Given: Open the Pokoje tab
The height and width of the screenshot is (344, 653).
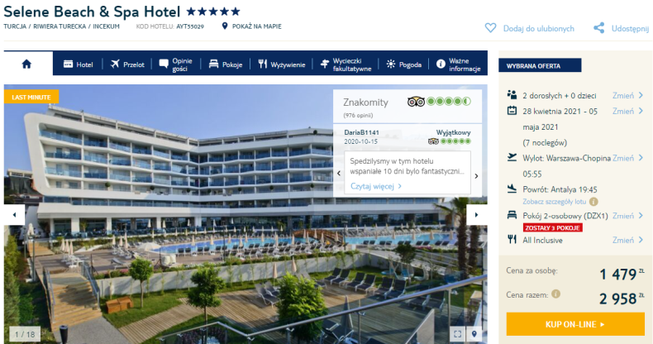Looking at the screenshot, I should point(226,64).
